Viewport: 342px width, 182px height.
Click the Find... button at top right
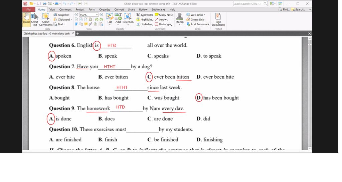[284, 10]
